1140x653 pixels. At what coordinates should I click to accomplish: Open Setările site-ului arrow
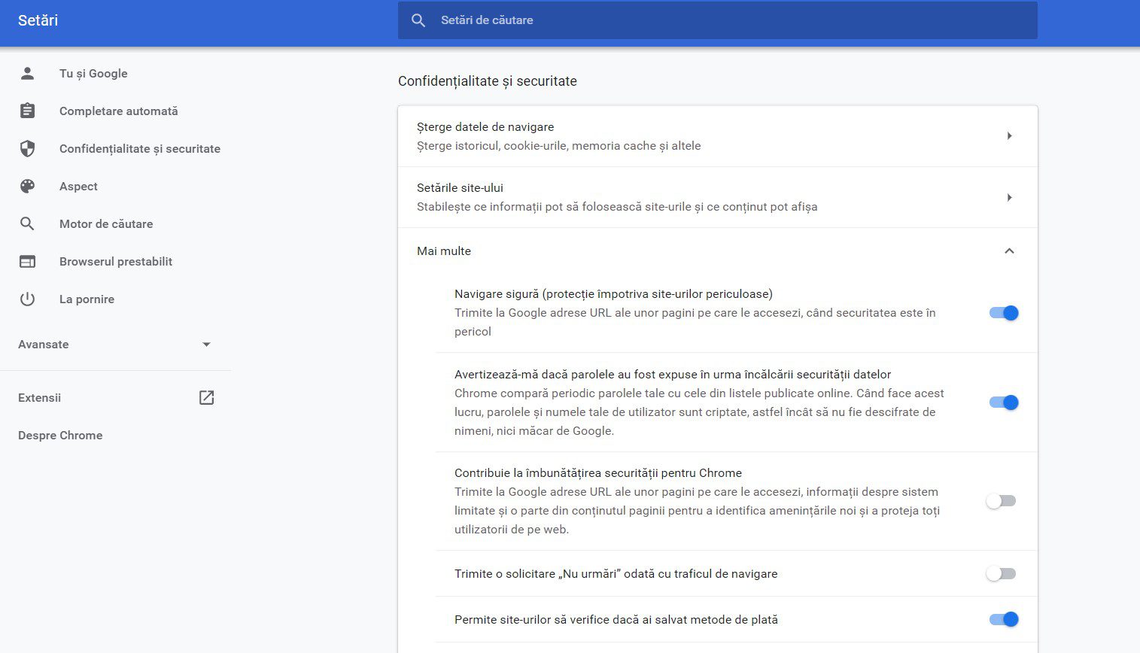(1009, 198)
